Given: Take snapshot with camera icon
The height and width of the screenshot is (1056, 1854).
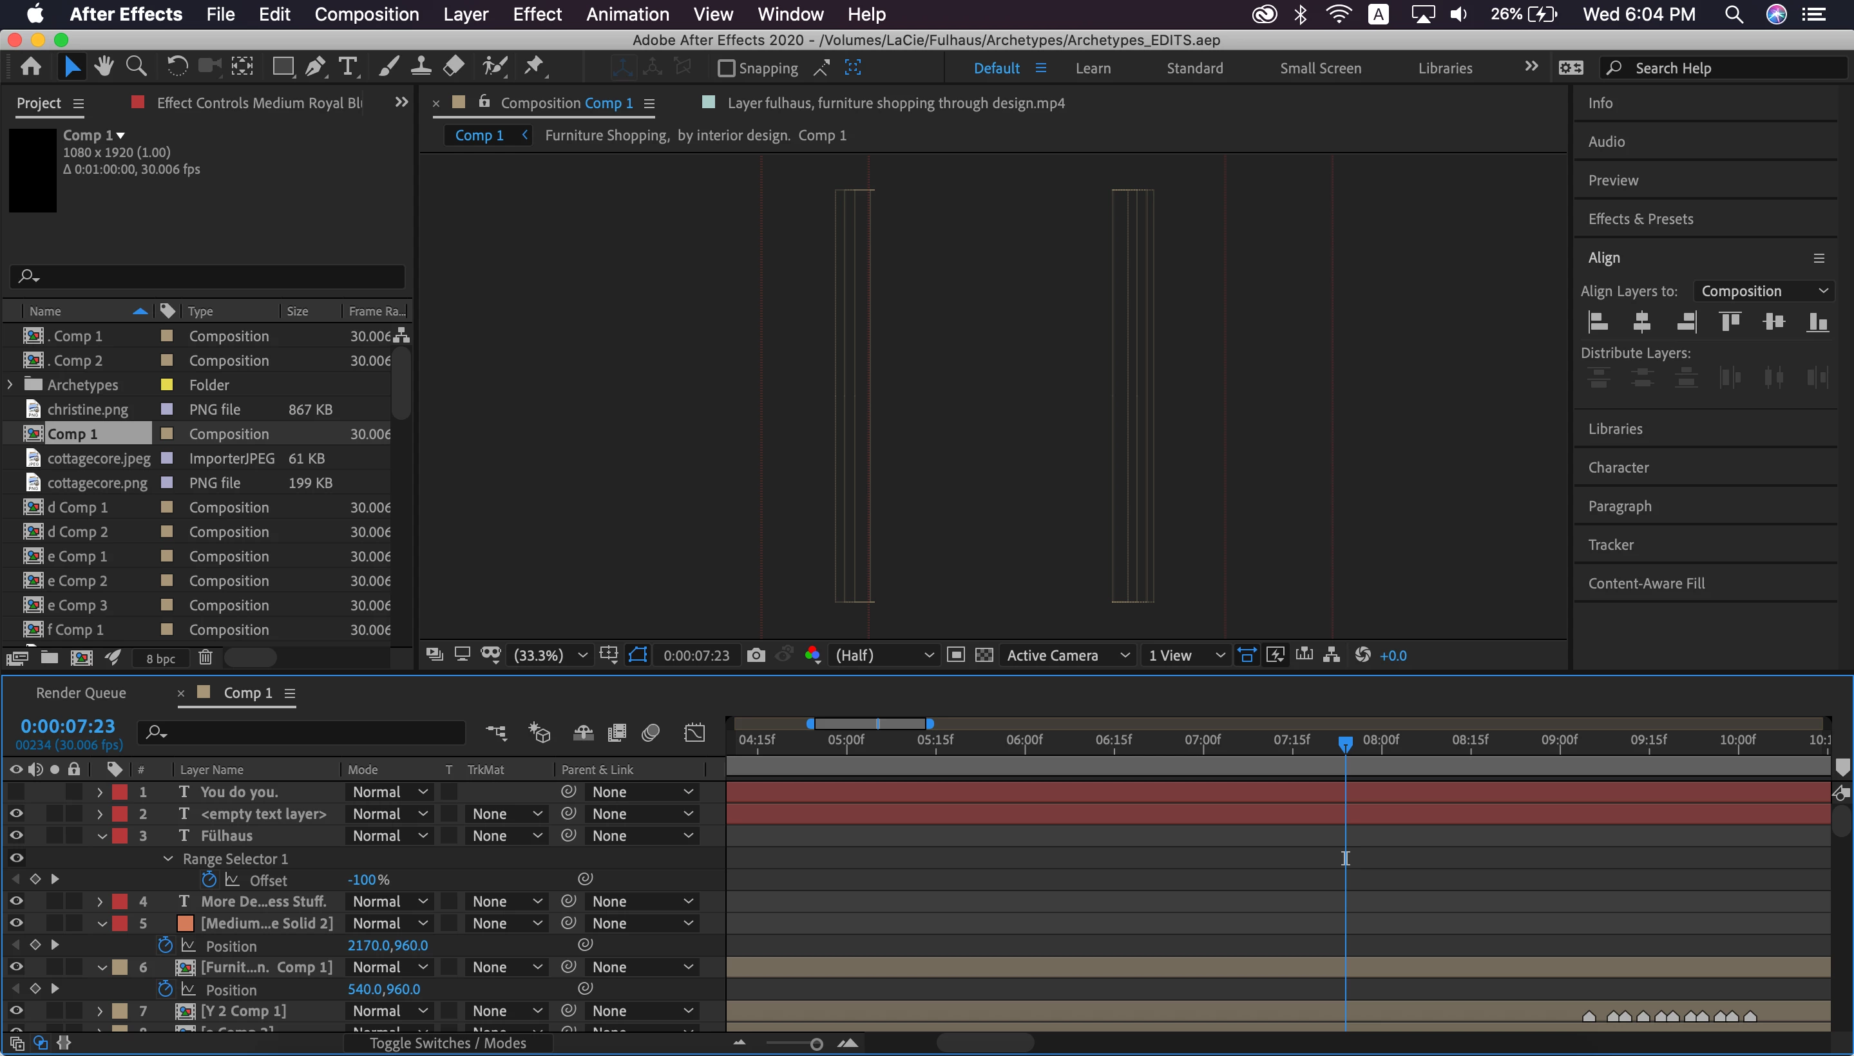Looking at the screenshot, I should (x=756, y=655).
